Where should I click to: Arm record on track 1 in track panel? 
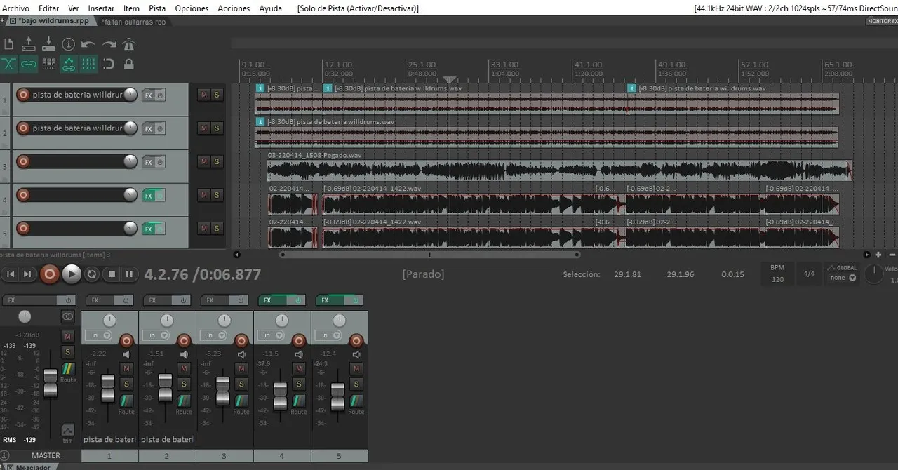(x=23, y=95)
